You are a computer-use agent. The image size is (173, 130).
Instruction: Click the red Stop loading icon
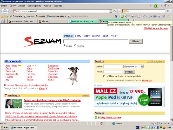[x=119, y=11]
